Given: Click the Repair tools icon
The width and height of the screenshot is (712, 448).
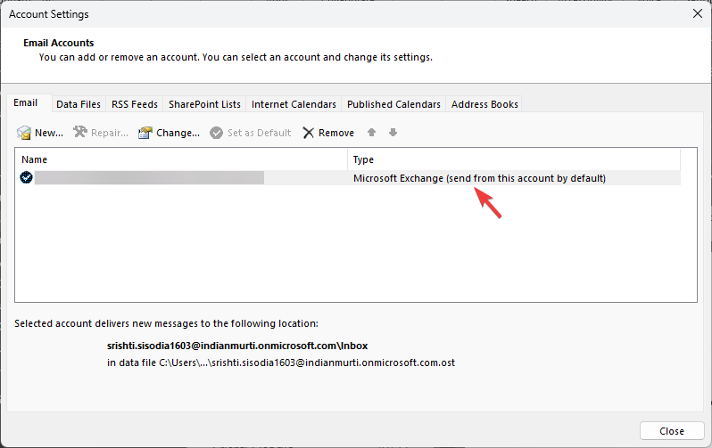Looking at the screenshot, I should 80,133.
